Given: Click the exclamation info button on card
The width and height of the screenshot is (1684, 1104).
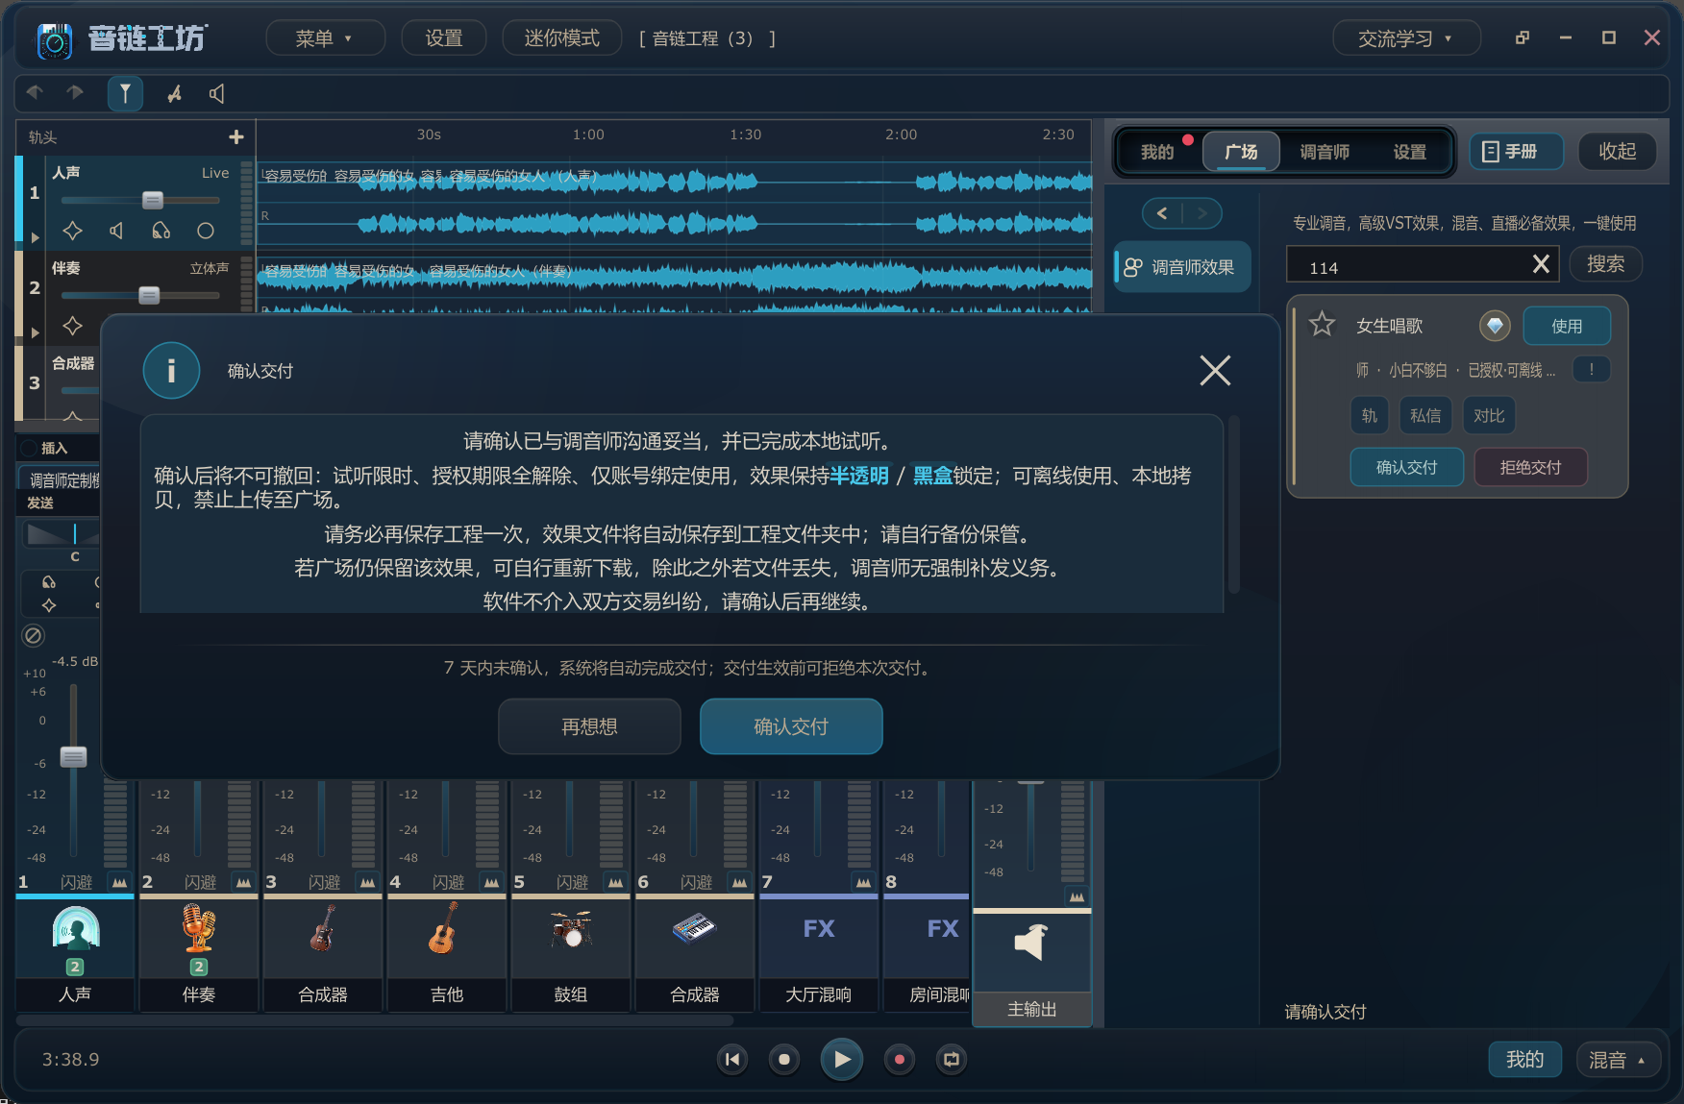Looking at the screenshot, I should click(1592, 369).
